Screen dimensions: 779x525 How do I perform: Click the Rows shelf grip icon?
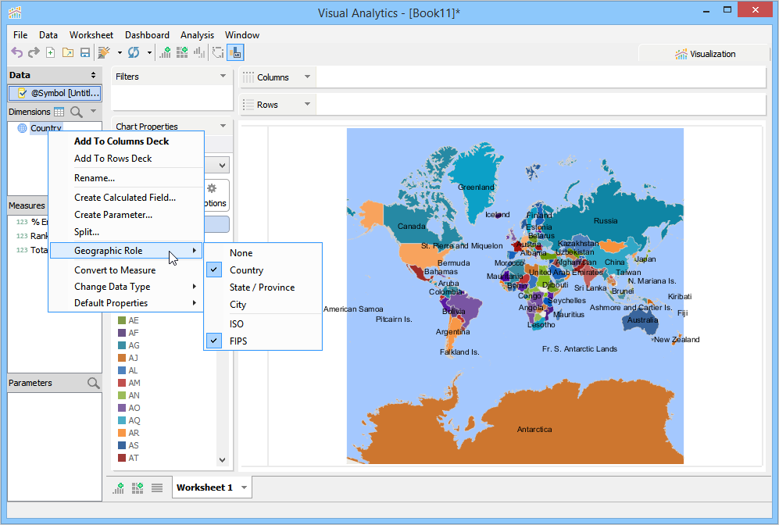(x=248, y=105)
